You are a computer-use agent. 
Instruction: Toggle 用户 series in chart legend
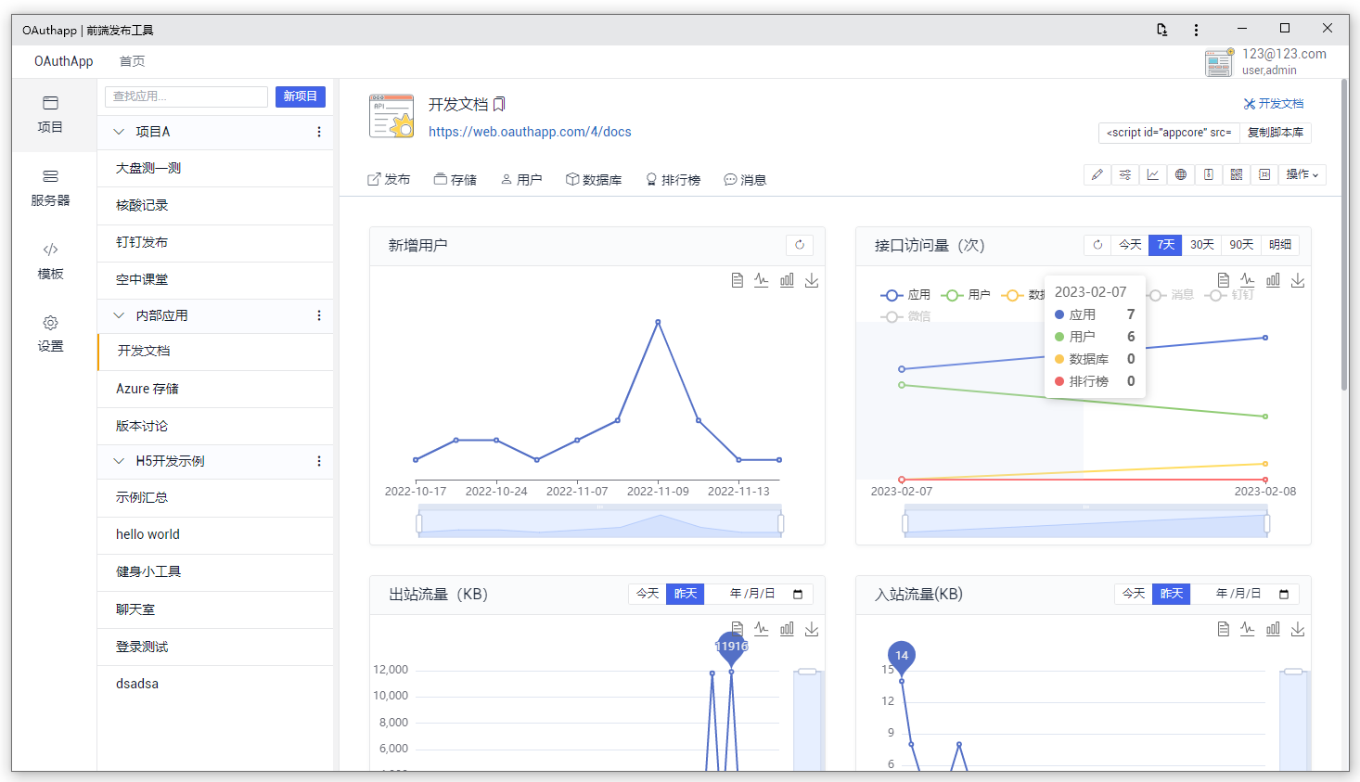click(x=966, y=295)
